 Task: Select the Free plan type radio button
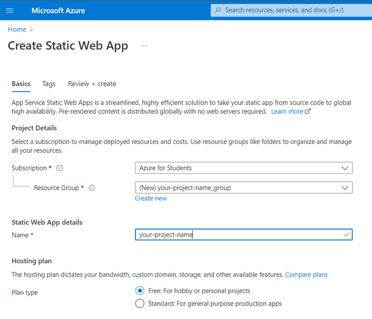tap(140, 291)
